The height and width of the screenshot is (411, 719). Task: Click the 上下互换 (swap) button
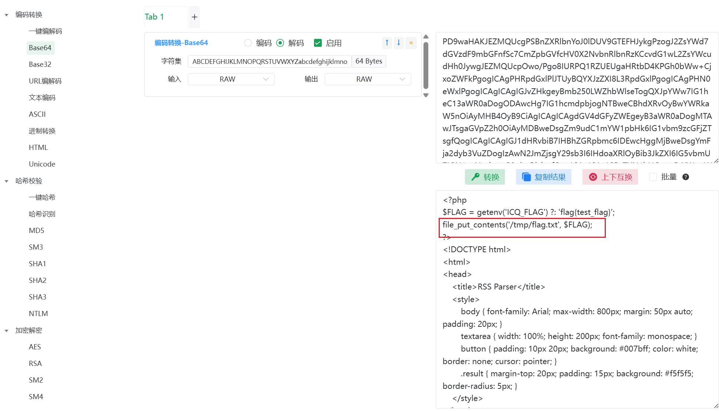[610, 177]
